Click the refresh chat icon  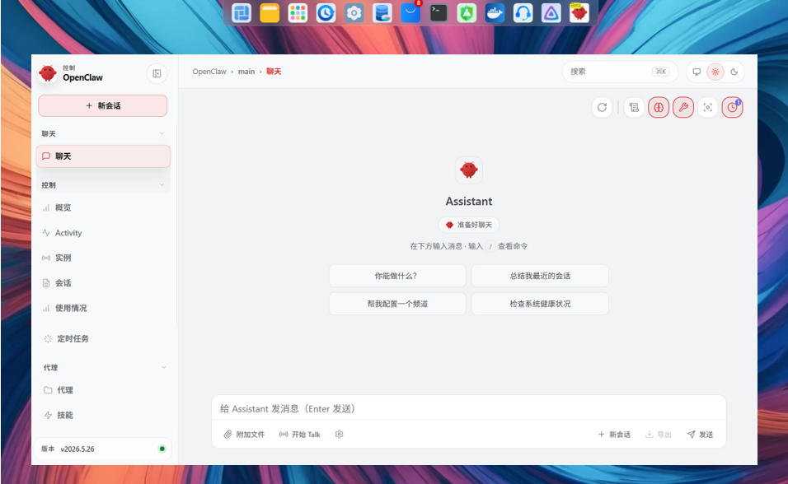[602, 108]
